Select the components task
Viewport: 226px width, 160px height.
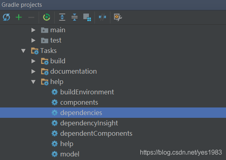tap(79, 103)
